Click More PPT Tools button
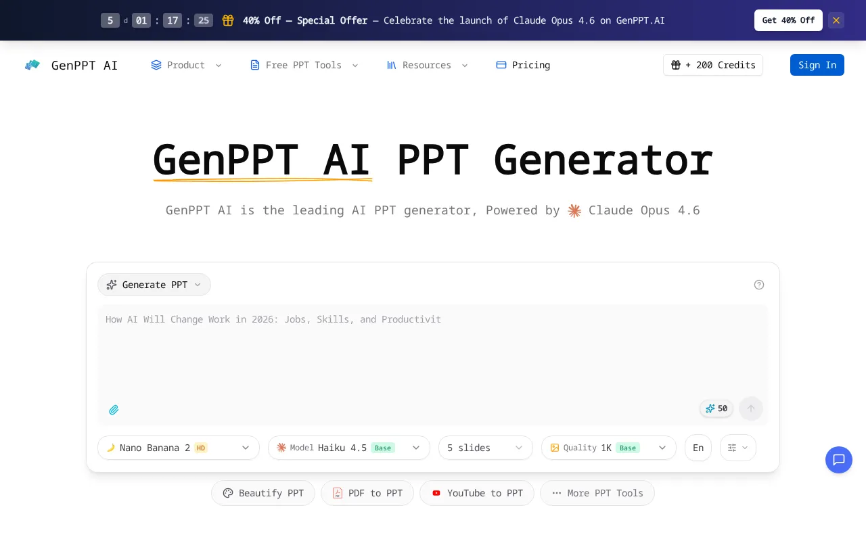The height and width of the screenshot is (541, 866). tap(597, 493)
